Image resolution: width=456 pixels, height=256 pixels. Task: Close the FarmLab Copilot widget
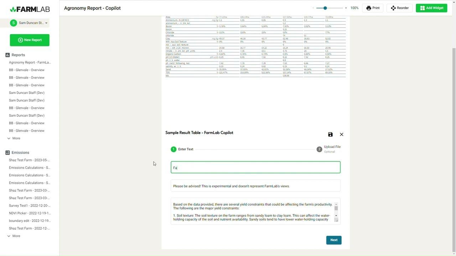coord(342,134)
